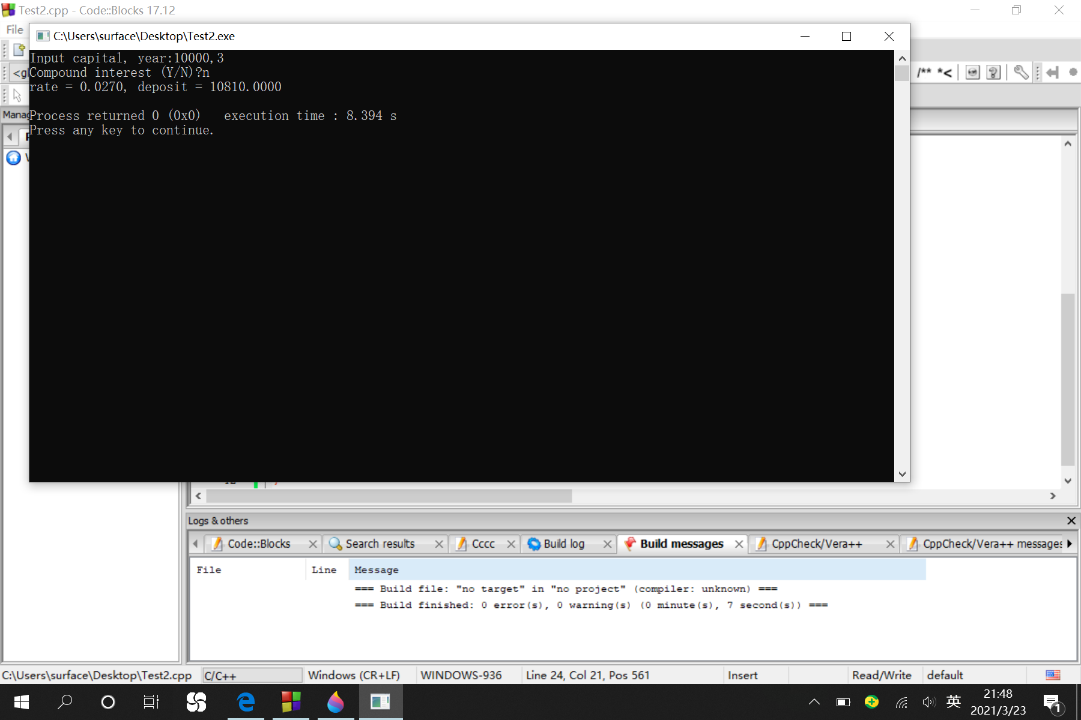Open the Search results tab
The image size is (1081, 720).
380,544
